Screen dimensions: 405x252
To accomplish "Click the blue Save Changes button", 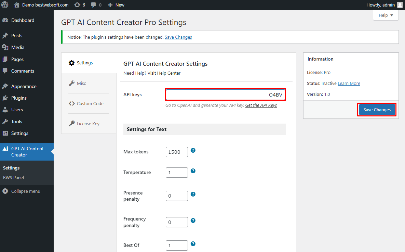I will (x=377, y=110).
